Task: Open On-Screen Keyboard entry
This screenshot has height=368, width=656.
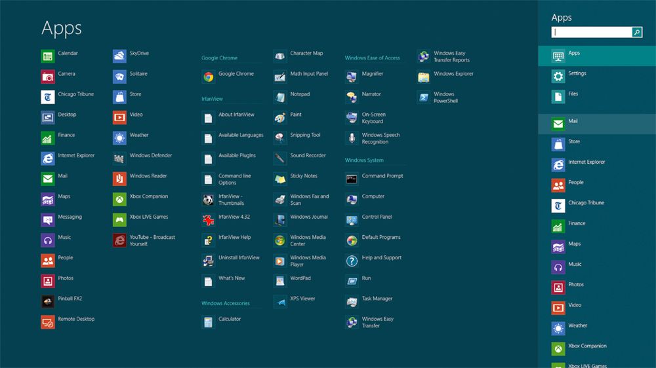Action: (x=365, y=117)
